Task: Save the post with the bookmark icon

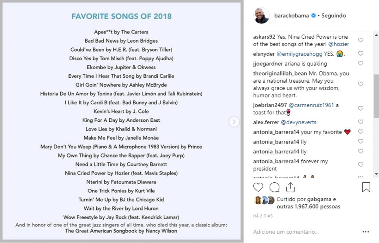Action: pos(366,187)
